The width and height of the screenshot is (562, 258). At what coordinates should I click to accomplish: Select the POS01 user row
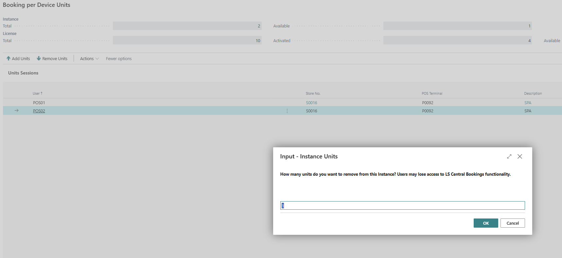click(x=39, y=103)
